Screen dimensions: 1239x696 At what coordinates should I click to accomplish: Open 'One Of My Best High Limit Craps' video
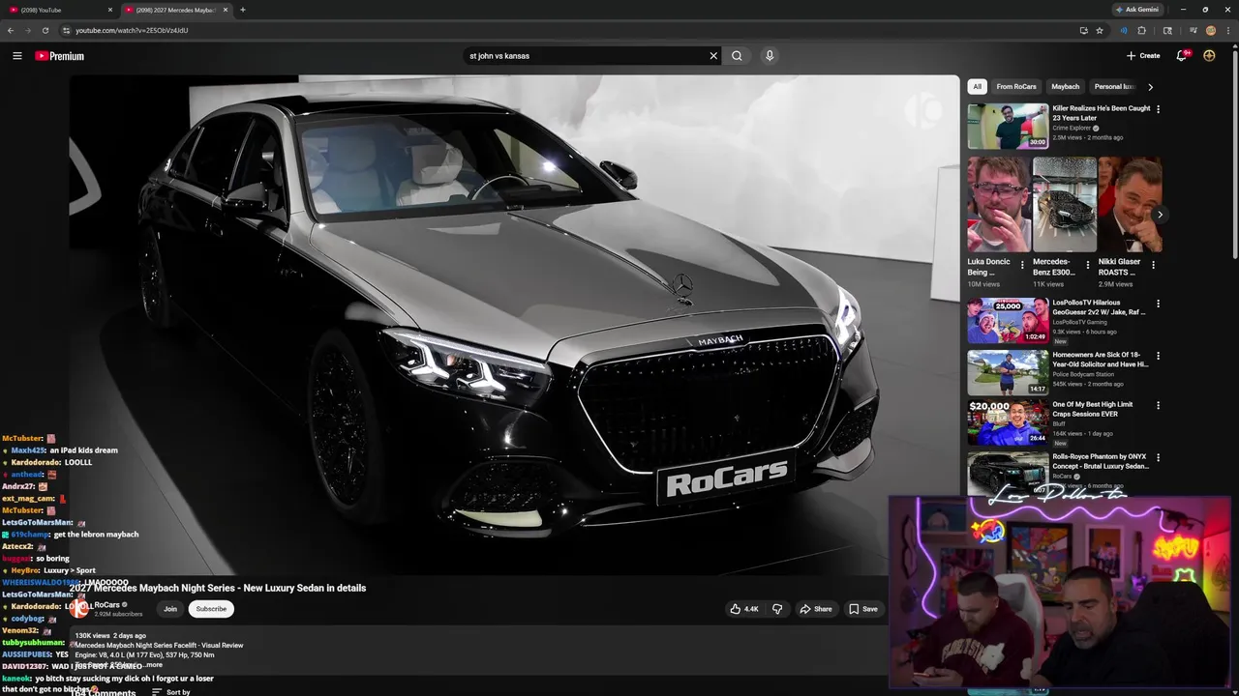coord(1008,422)
